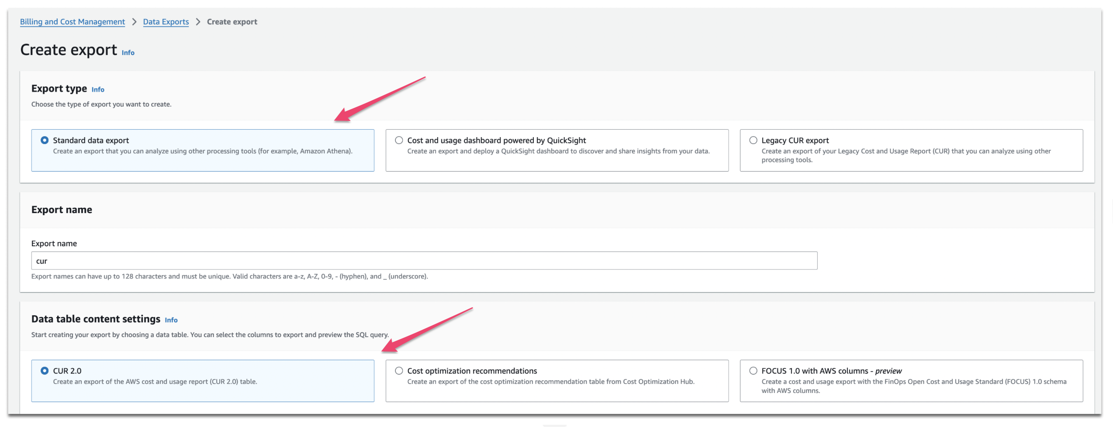The width and height of the screenshot is (1113, 427).
Task: Open the Billing and Cost Management breadcrumb link
Action: 72,21
